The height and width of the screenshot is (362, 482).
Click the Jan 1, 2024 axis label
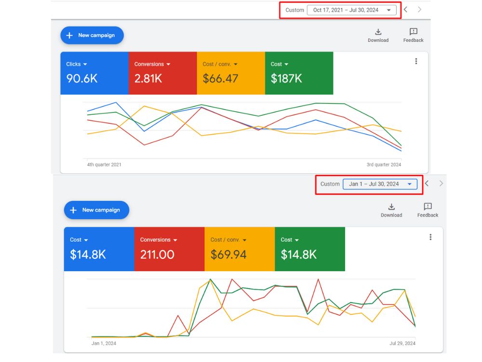coord(104,343)
